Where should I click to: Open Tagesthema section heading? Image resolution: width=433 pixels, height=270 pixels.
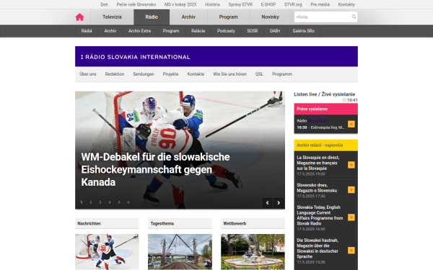click(x=162, y=223)
